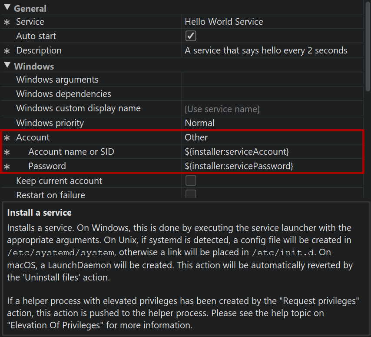The image size is (371, 337).
Task: Click the asterisk beside Account name or SID
Action: click(7, 152)
